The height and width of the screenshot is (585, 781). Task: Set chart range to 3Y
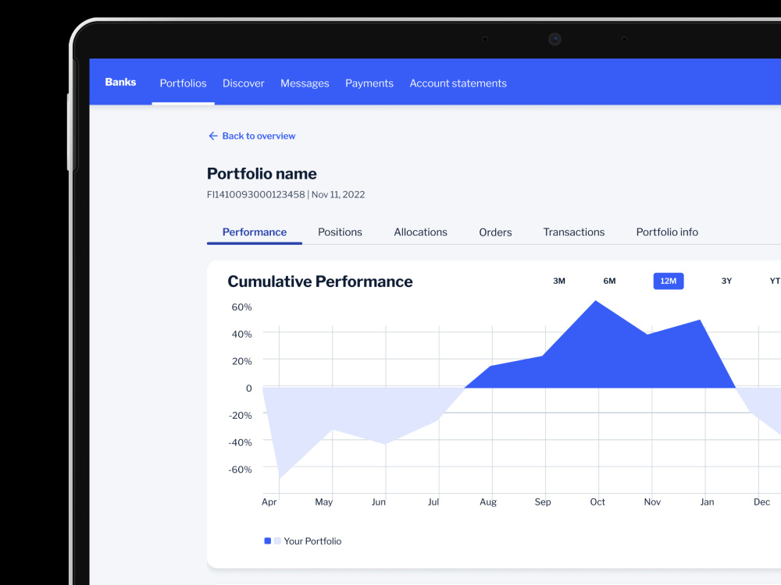[726, 281]
